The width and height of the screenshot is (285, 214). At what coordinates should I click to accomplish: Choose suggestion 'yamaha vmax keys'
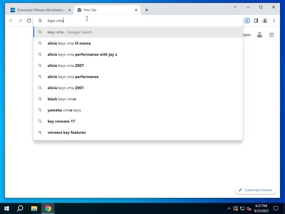138,110
